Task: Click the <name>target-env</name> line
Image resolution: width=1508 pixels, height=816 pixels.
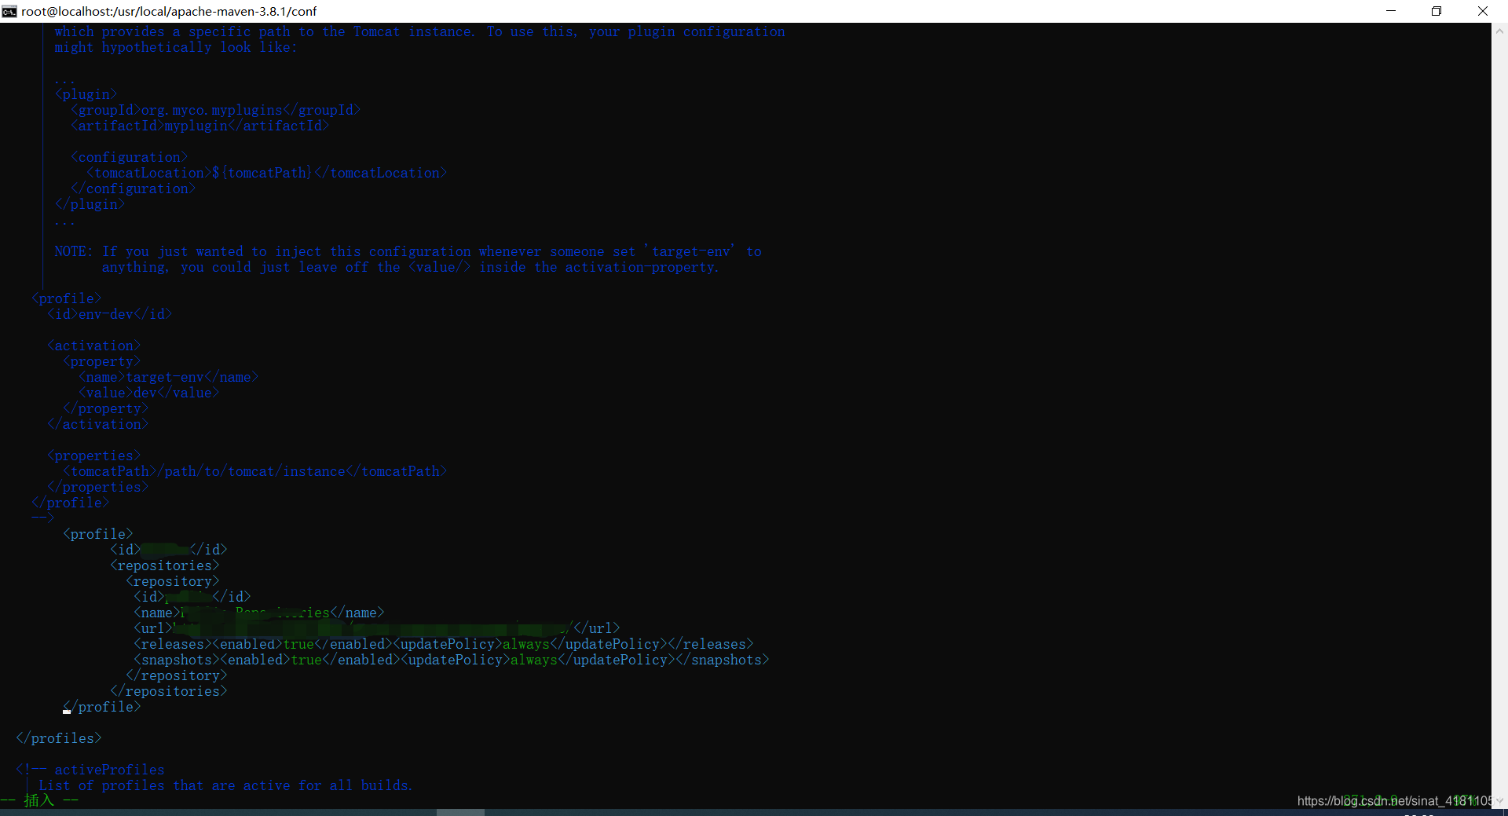Action: pyautogui.click(x=168, y=377)
